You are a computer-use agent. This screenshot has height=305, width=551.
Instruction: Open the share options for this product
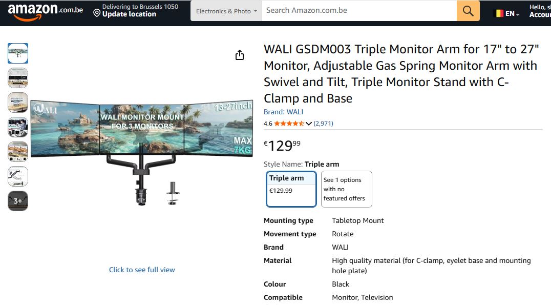tap(239, 54)
